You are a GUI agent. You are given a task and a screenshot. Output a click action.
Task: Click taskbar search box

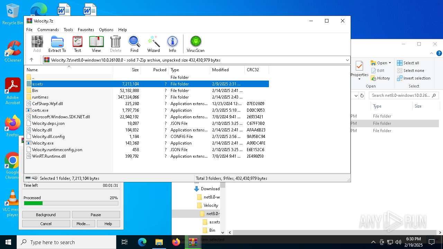pyautogui.click(x=66, y=242)
